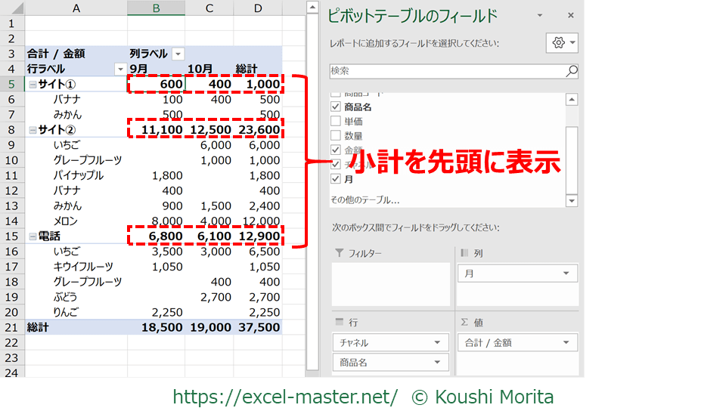Uncheck the 月 field checkbox
Viewport: 726px width, 408px height.
pos(336,179)
